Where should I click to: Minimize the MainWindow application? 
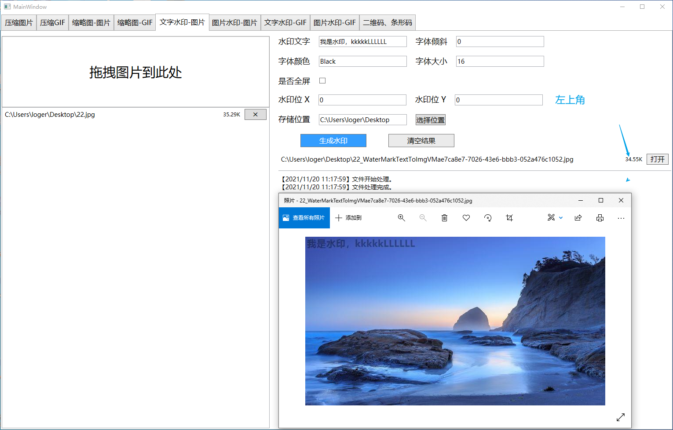pos(622,7)
